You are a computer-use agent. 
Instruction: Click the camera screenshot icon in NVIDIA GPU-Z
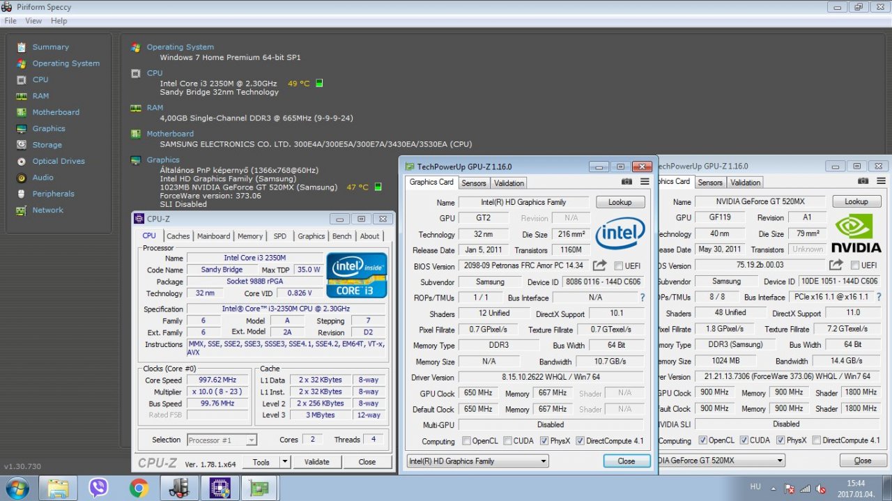(863, 181)
